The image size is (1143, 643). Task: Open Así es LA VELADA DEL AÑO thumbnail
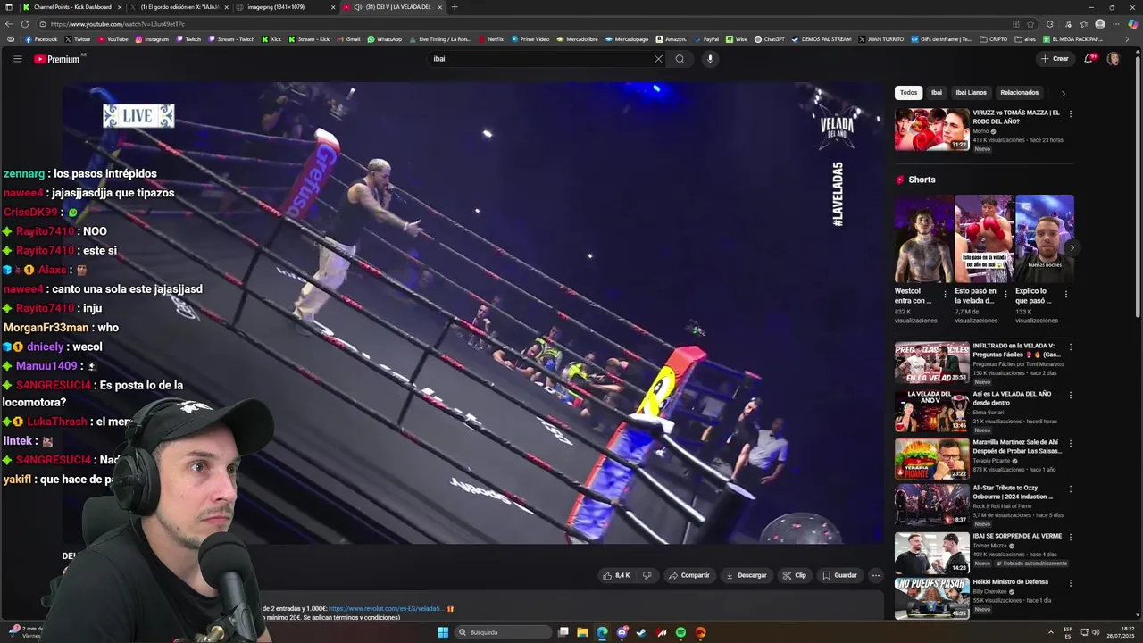[x=931, y=411]
